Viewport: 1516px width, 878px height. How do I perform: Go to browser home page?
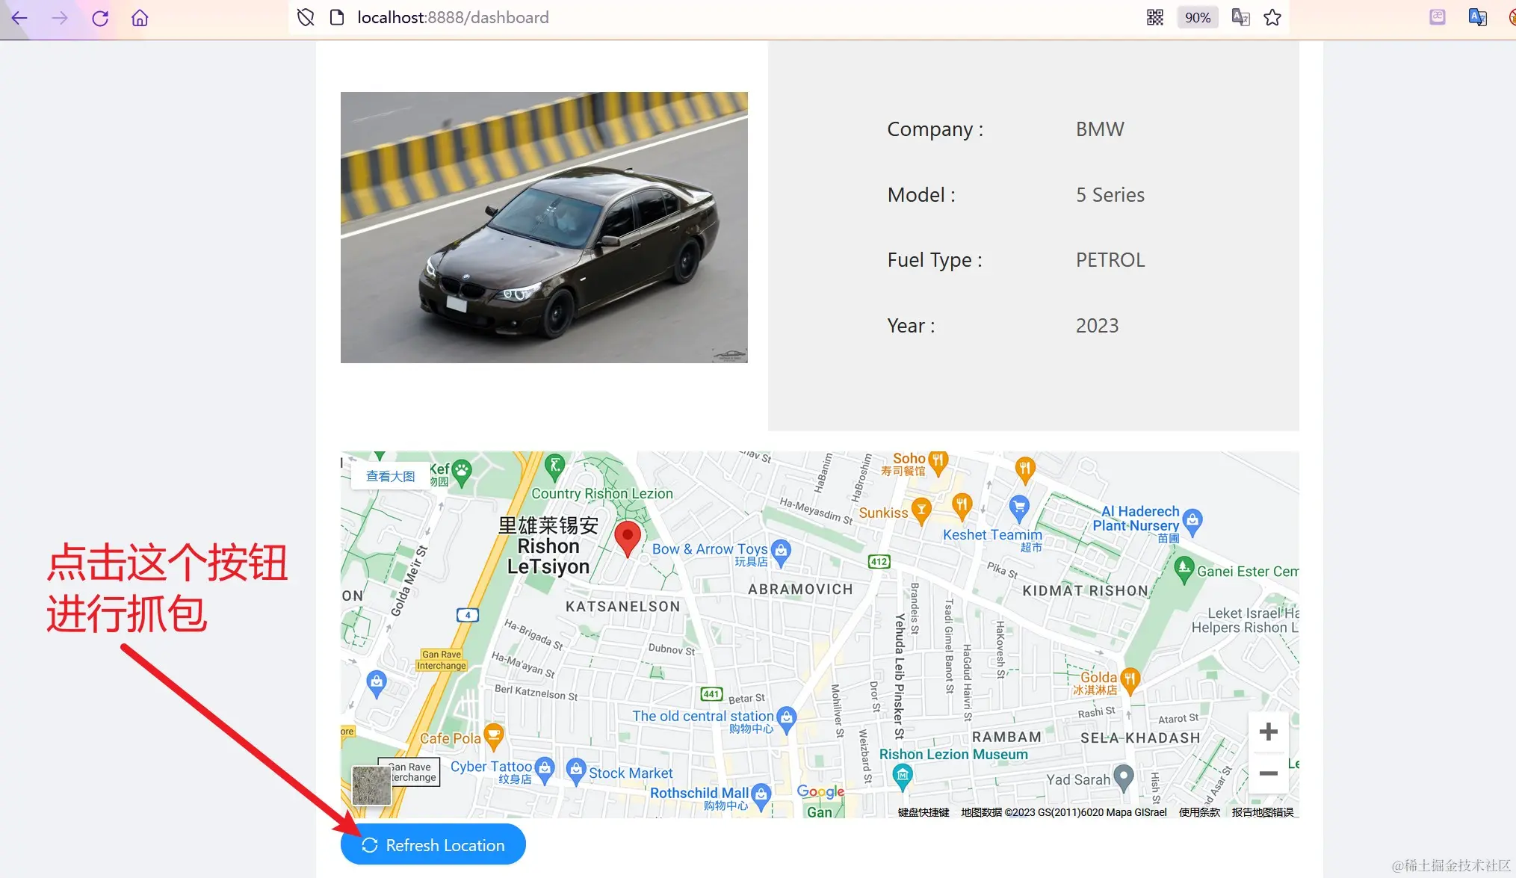(x=140, y=18)
